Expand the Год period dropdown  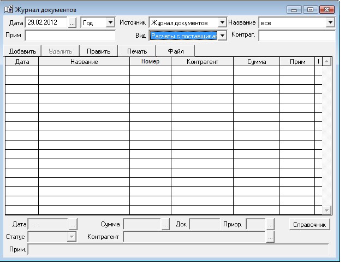(110, 23)
